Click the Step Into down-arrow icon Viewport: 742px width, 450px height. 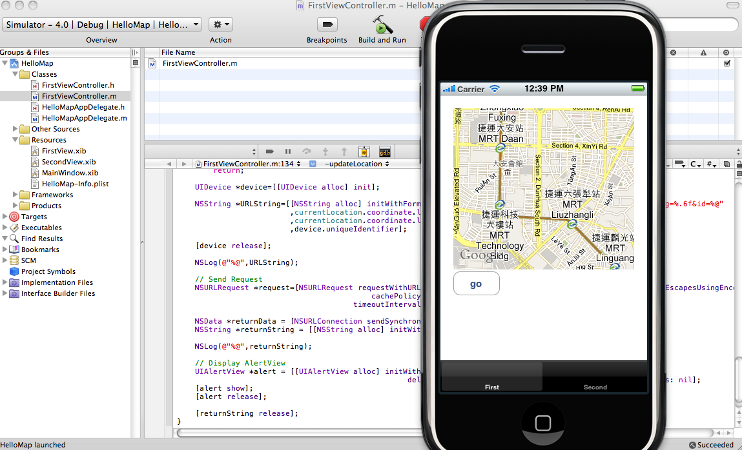(x=325, y=152)
